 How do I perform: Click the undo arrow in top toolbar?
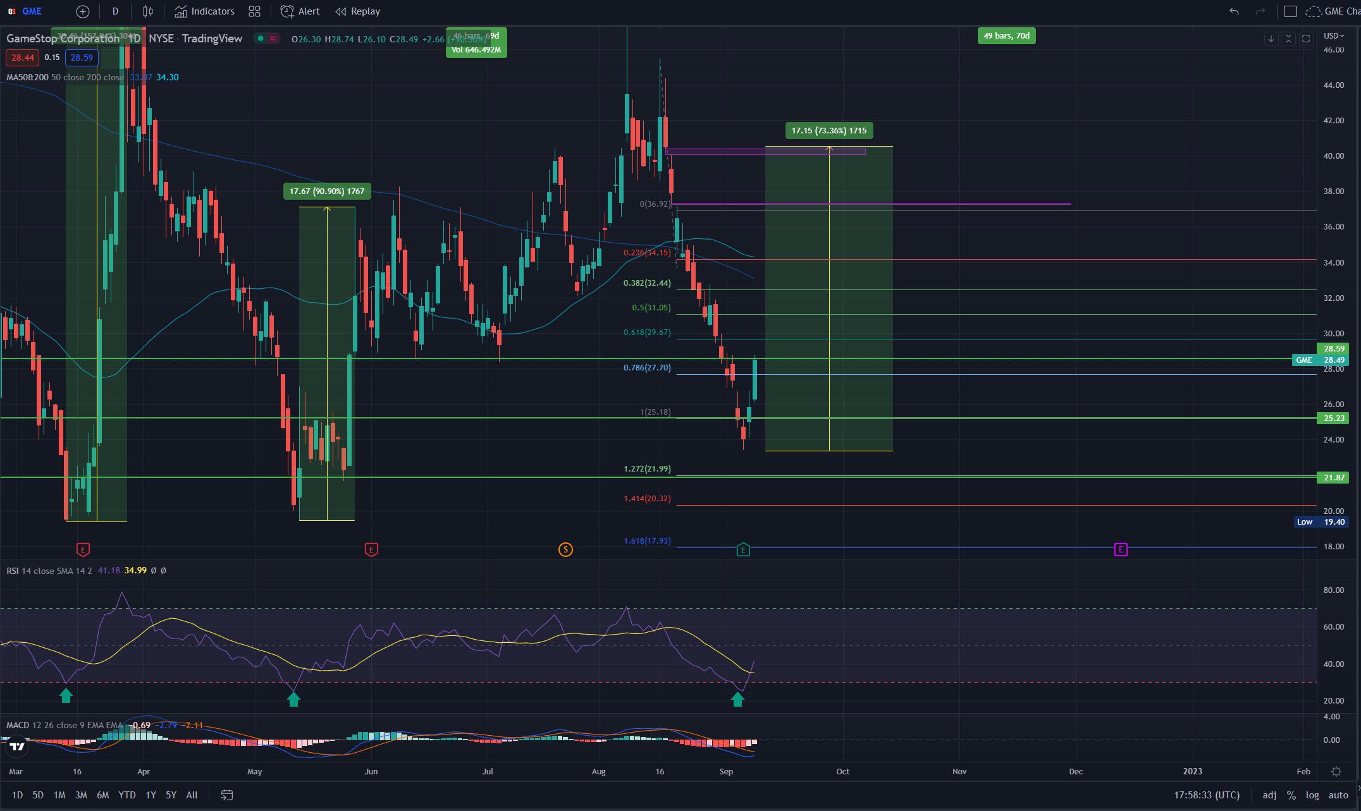click(x=1233, y=11)
